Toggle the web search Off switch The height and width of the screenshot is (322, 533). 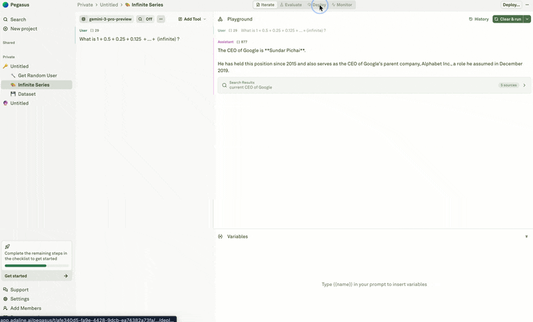click(x=145, y=19)
